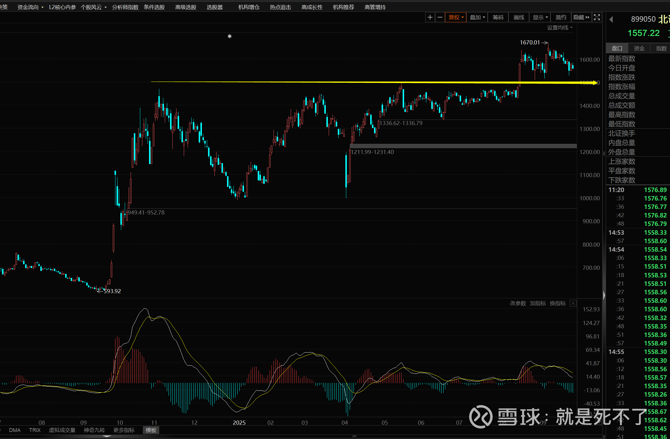Select the 神奇九转 indicator

[94, 430]
